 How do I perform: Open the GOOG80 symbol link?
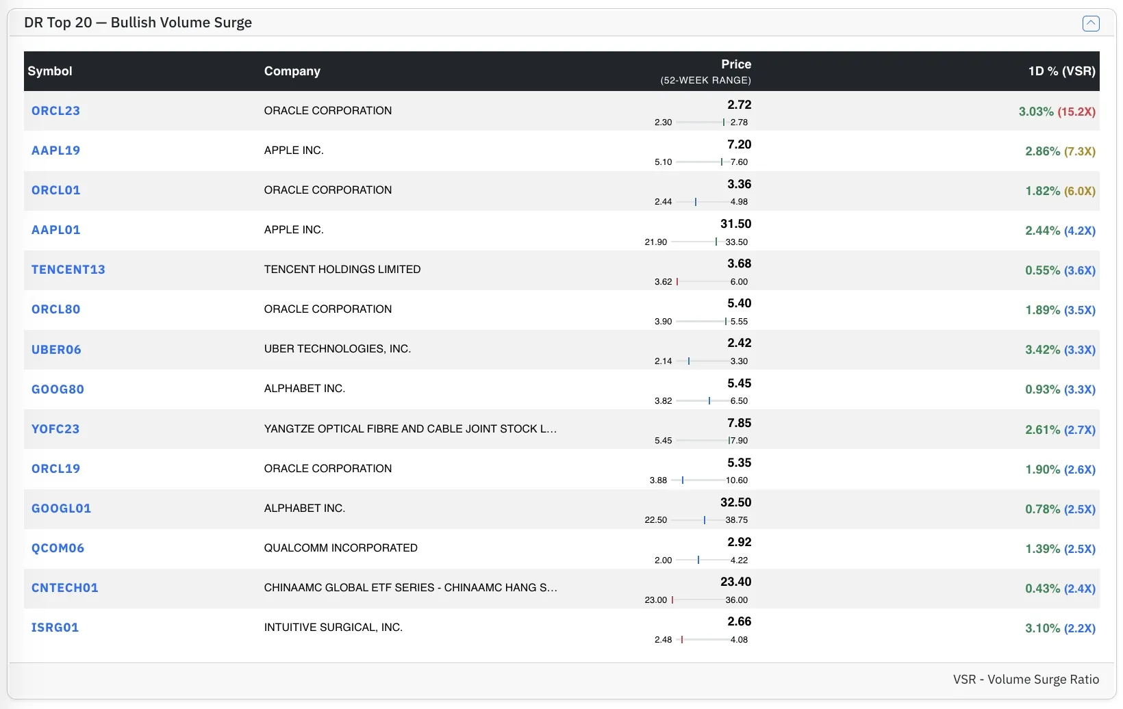(x=58, y=389)
